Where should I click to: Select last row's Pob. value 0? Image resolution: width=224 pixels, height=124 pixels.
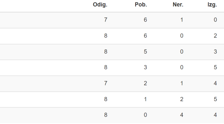click(145, 115)
